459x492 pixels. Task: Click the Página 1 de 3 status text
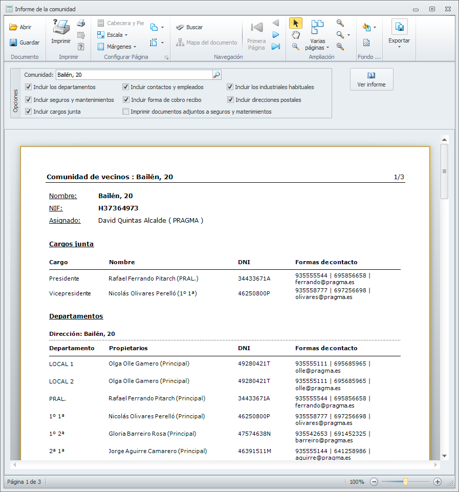[x=24, y=482]
